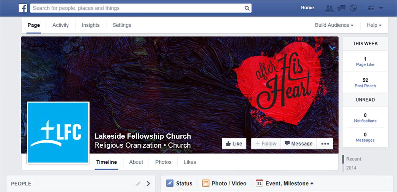The image size is (397, 192).
Task: Open the privacy shortcuts lock icon
Action: 371,8
